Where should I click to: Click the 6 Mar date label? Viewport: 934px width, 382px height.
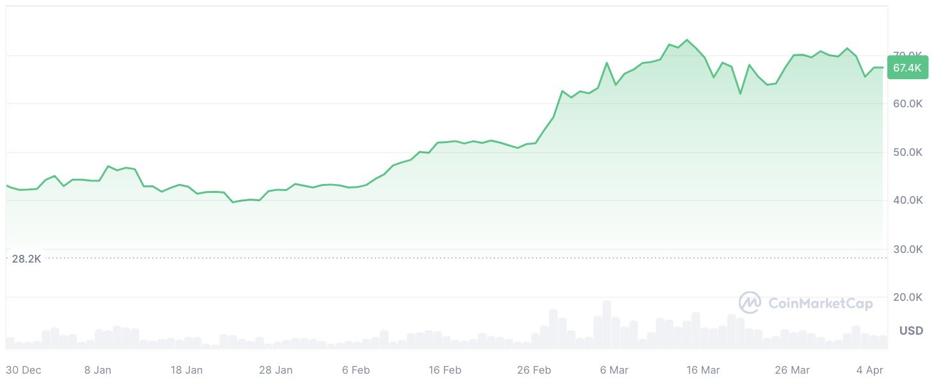coord(614,370)
